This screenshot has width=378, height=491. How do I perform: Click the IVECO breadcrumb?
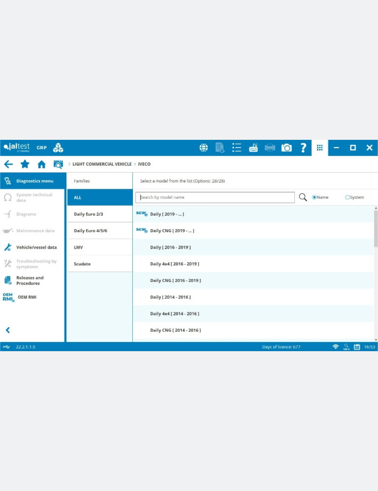point(144,164)
